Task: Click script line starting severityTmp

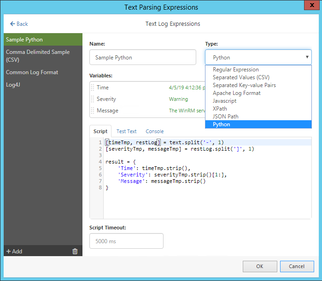Action: click(180, 149)
